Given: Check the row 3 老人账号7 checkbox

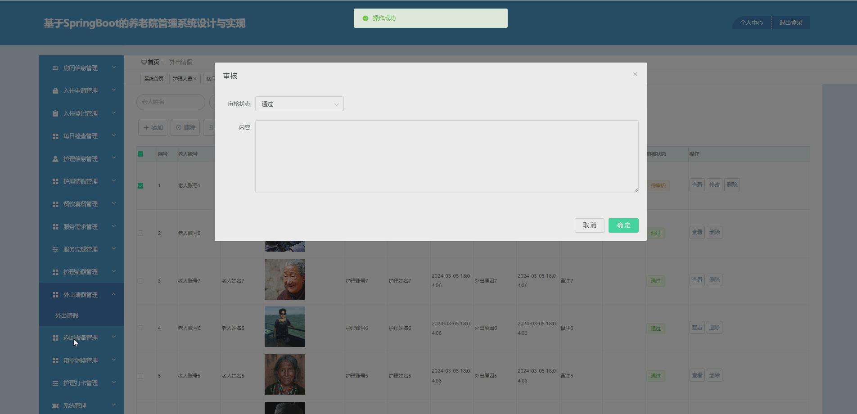Looking at the screenshot, I should 140,281.
